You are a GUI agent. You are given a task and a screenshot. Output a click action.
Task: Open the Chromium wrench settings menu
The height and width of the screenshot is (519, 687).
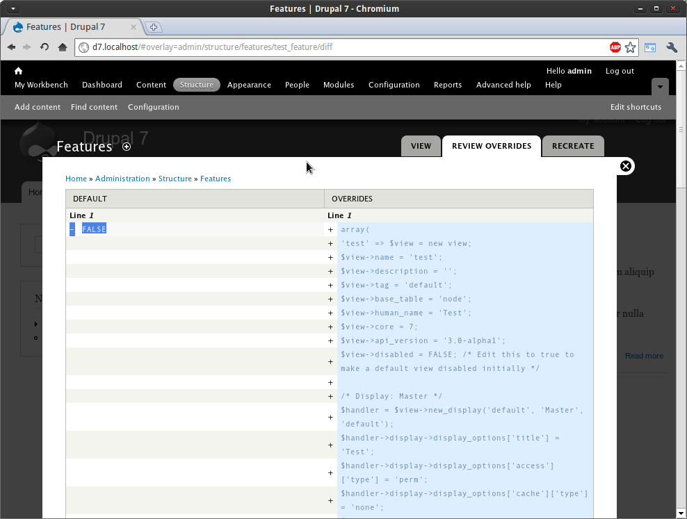[671, 47]
